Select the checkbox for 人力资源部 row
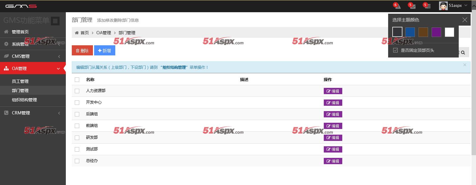The height and width of the screenshot is (185, 476). coord(77,91)
